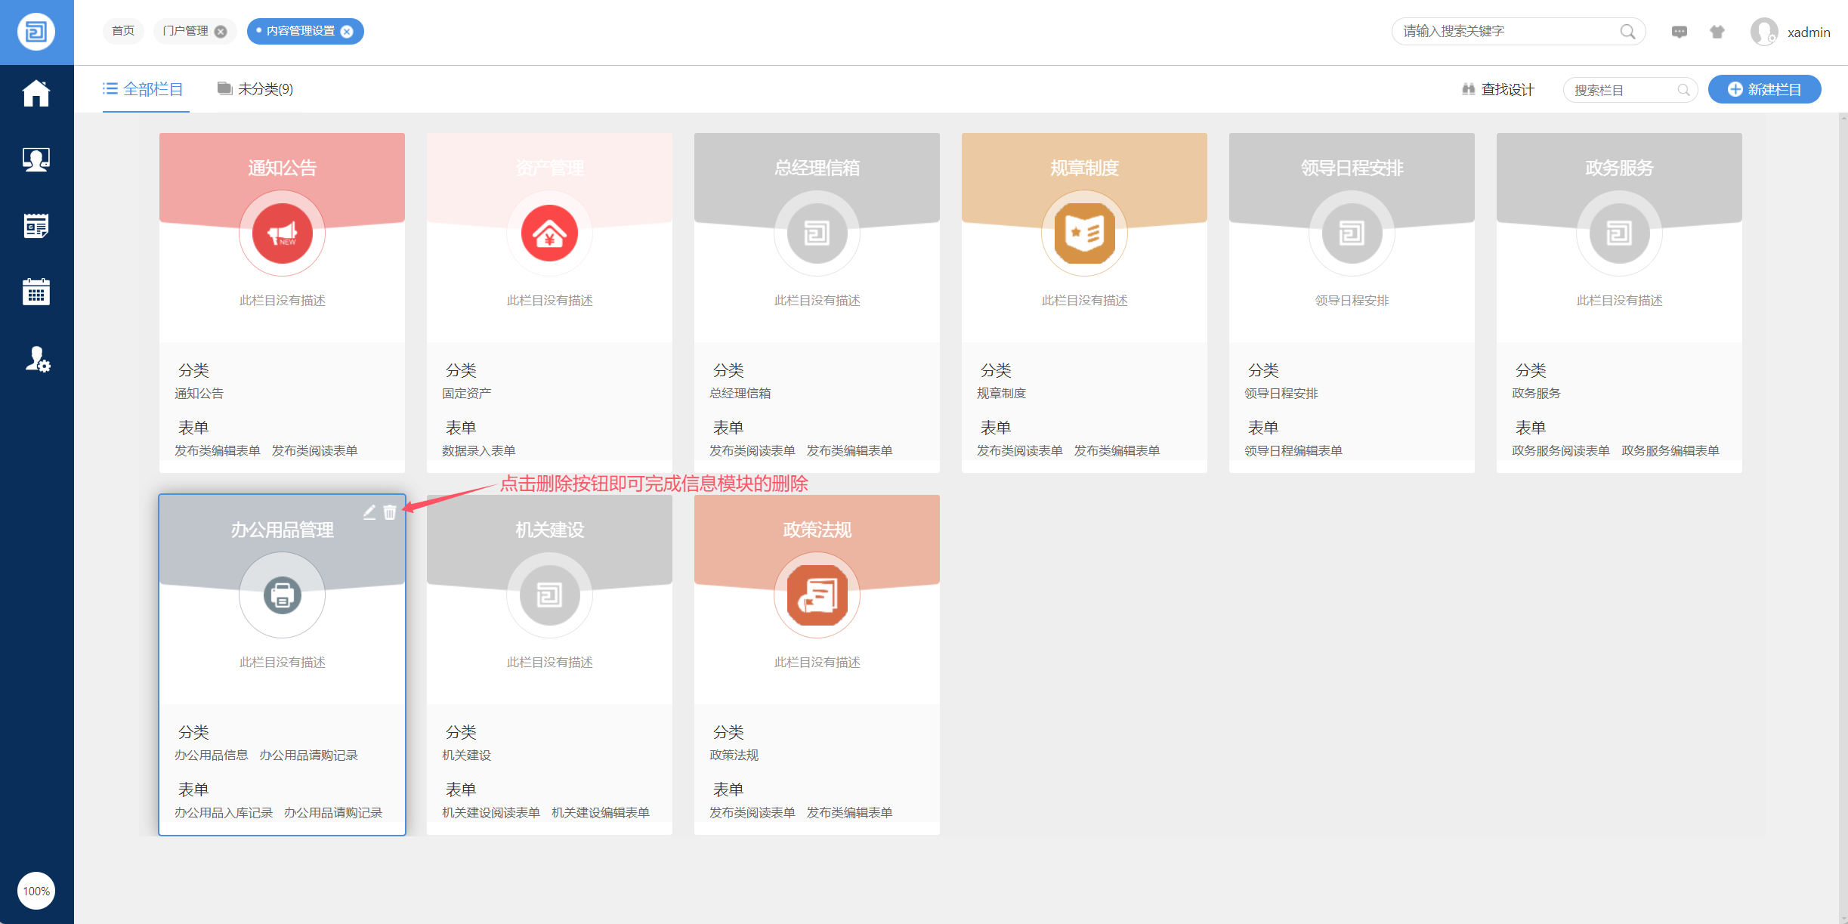Click the pencil edit icon on 办公用品管理 card
Viewport: 1848px width, 924px height.
(369, 512)
